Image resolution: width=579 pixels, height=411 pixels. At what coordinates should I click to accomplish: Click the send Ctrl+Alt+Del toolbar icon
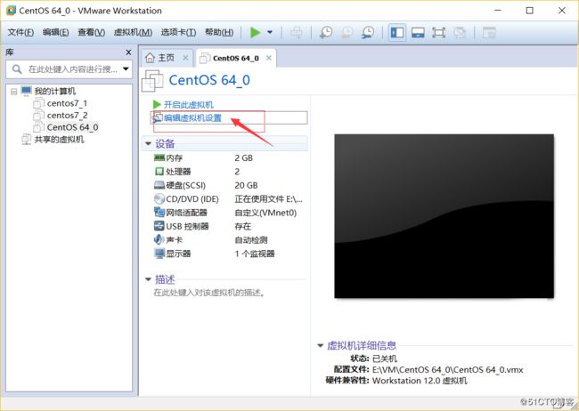296,32
